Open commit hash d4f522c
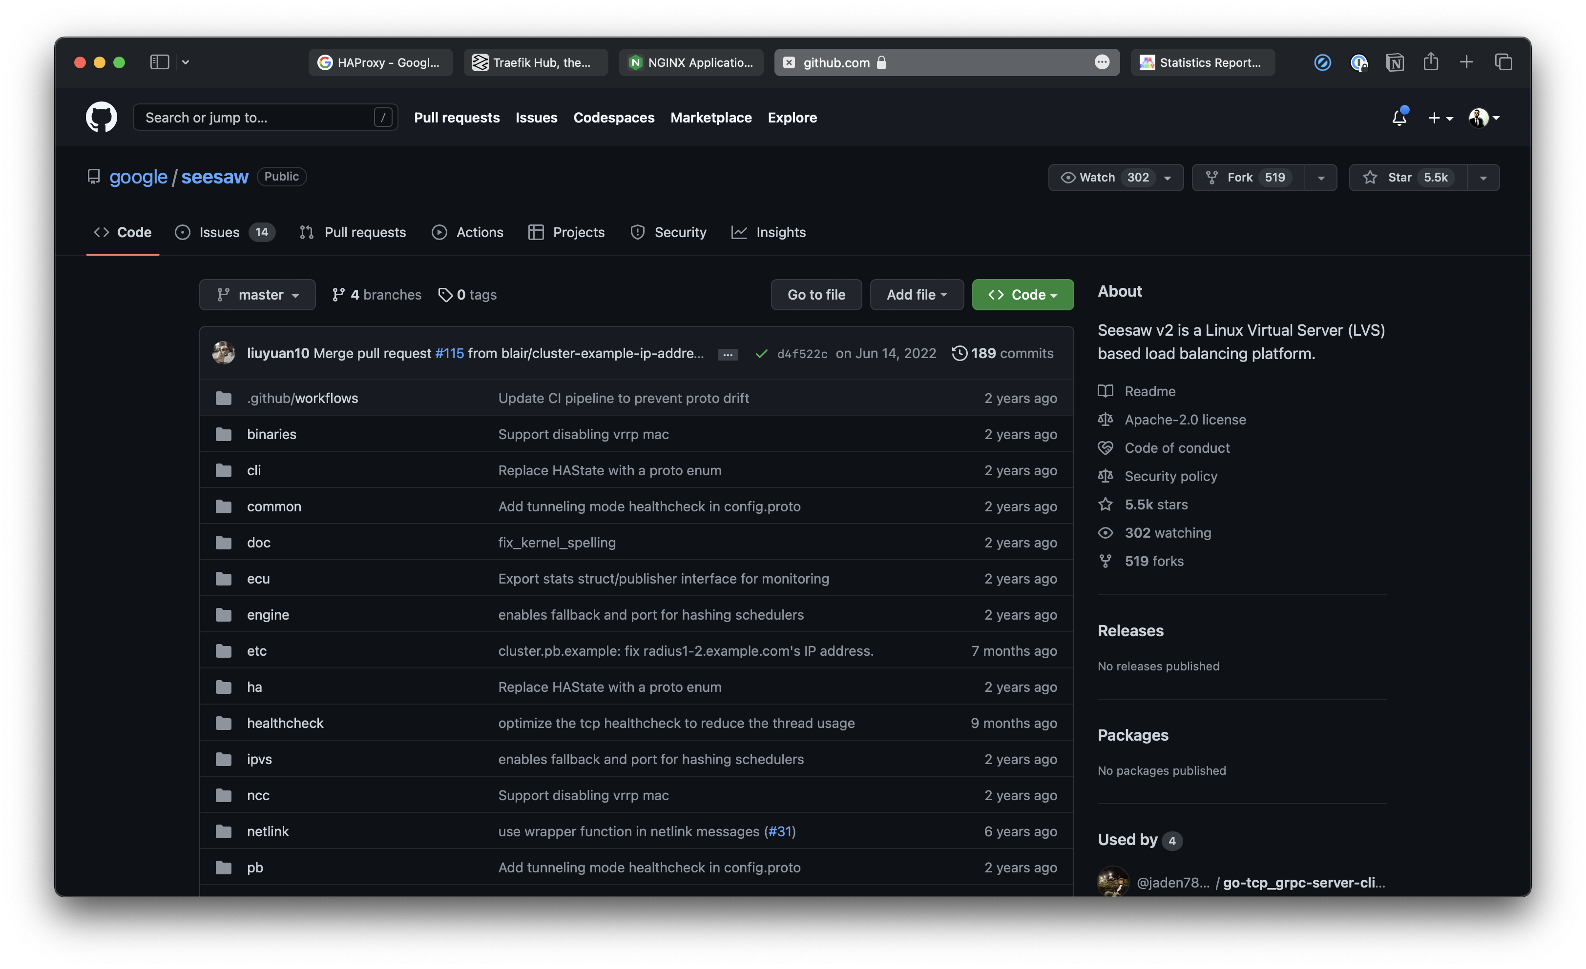The image size is (1586, 969). coord(802,354)
